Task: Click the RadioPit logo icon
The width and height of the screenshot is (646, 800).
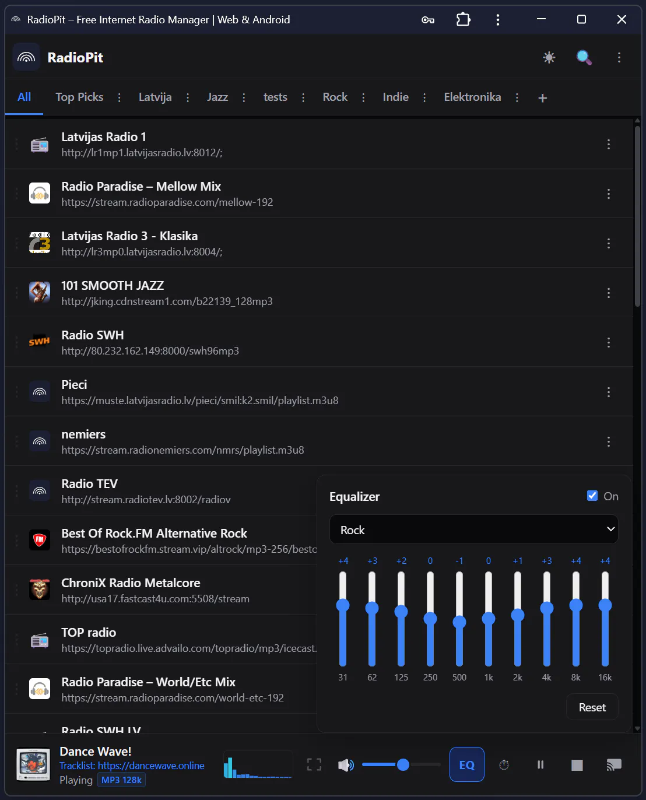Action: (26, 57)
